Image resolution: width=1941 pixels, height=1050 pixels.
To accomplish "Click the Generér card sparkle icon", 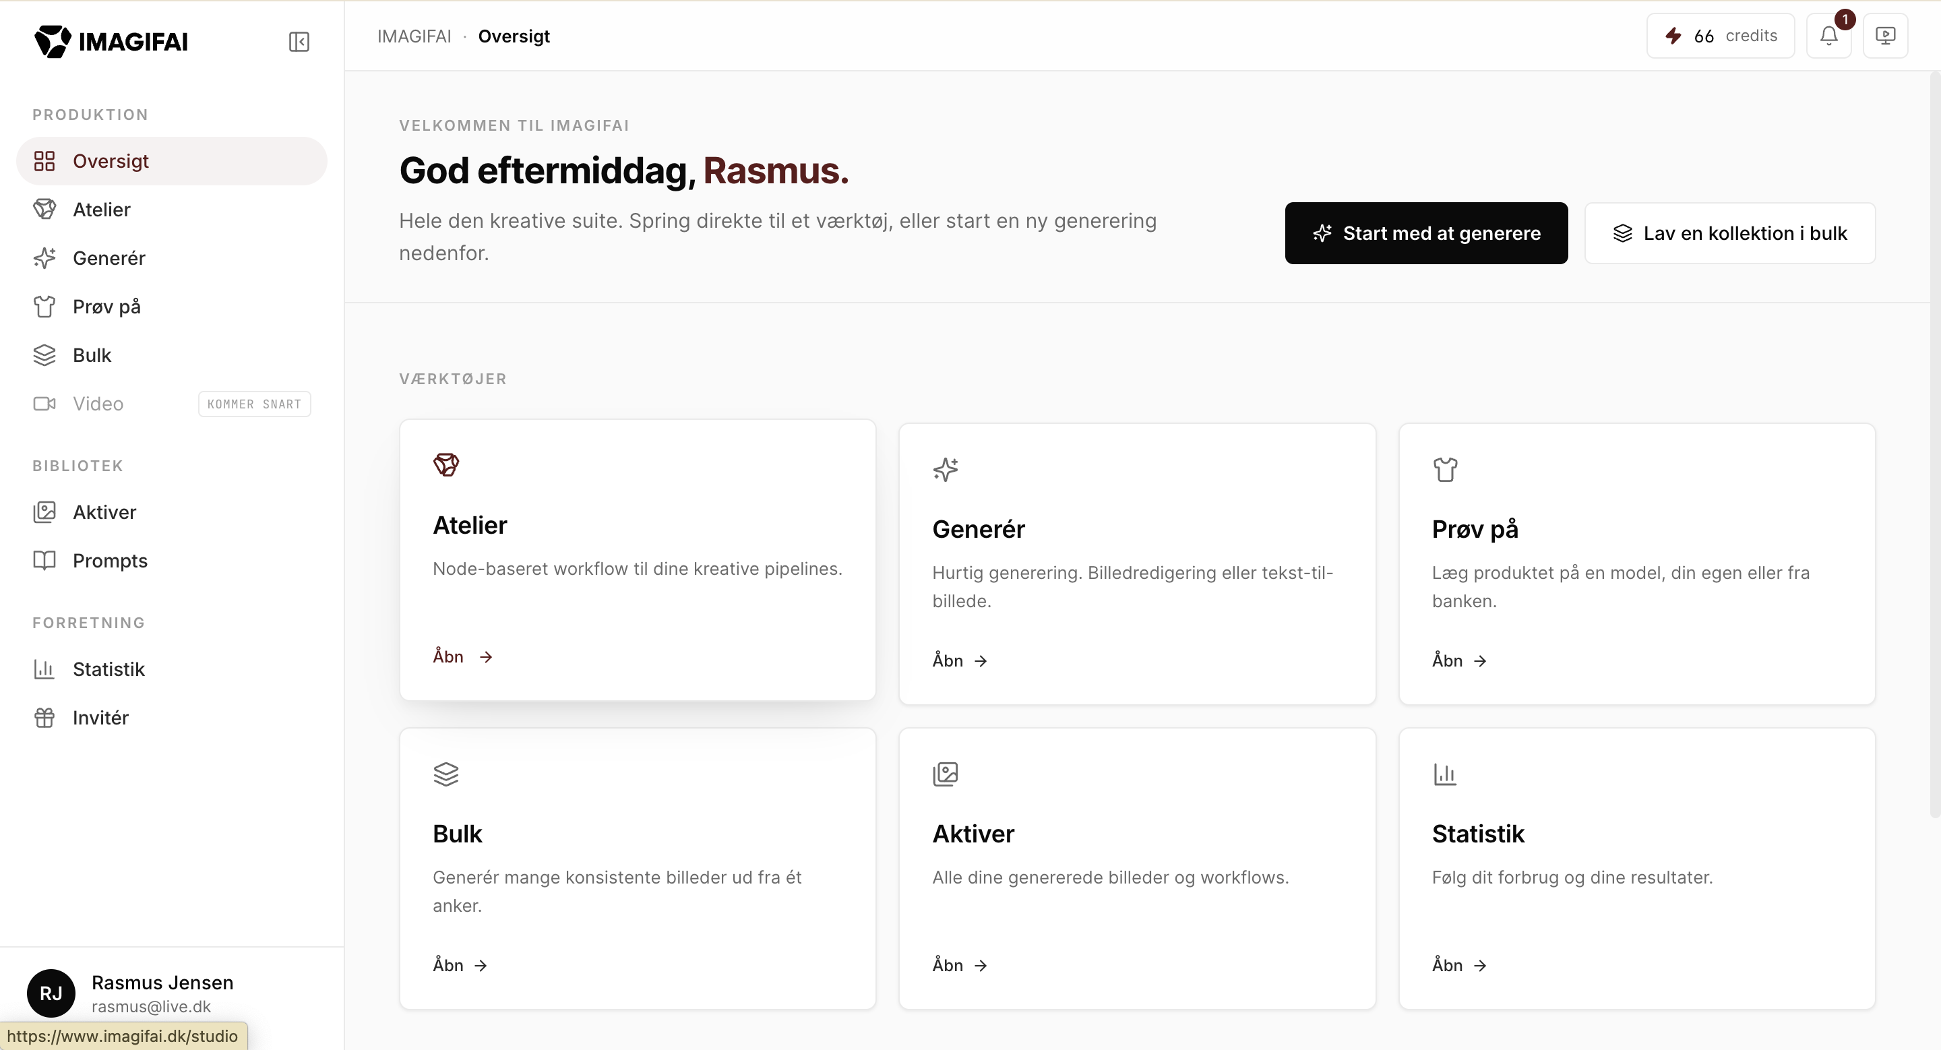I will [x=946, y=469].
